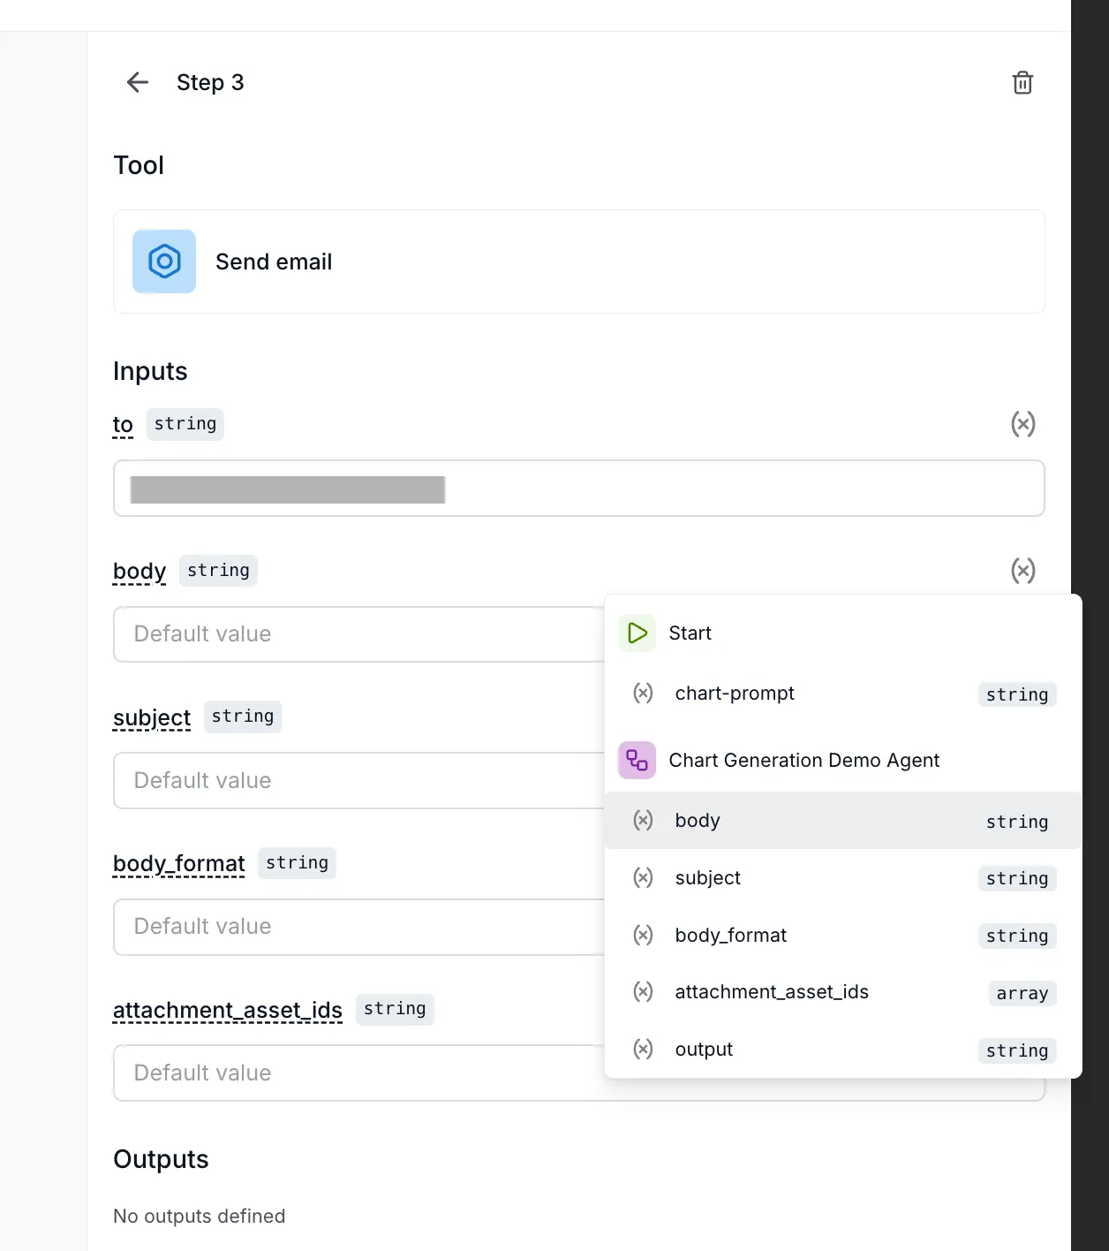Image resolution: width=1109 pixels, height=1251 pixels.
Task: Click the string badge next to subject
Action: pyautogui.click(x=243, y=716)
